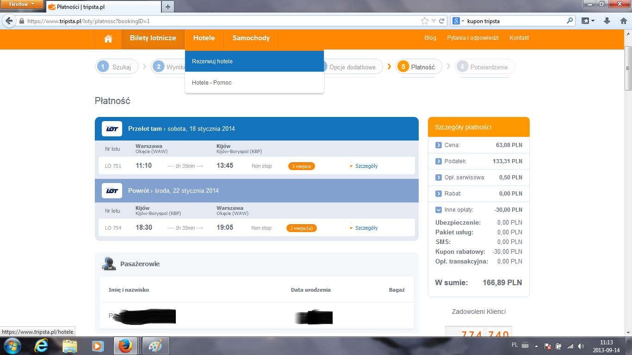Open Firefox downloads arrow icon
This screenshot has width=632, height=355.
pos(607,21)
